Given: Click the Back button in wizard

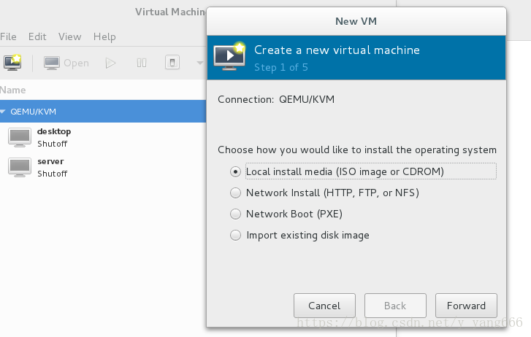Looking at the screenshot, I should (395, 306).
